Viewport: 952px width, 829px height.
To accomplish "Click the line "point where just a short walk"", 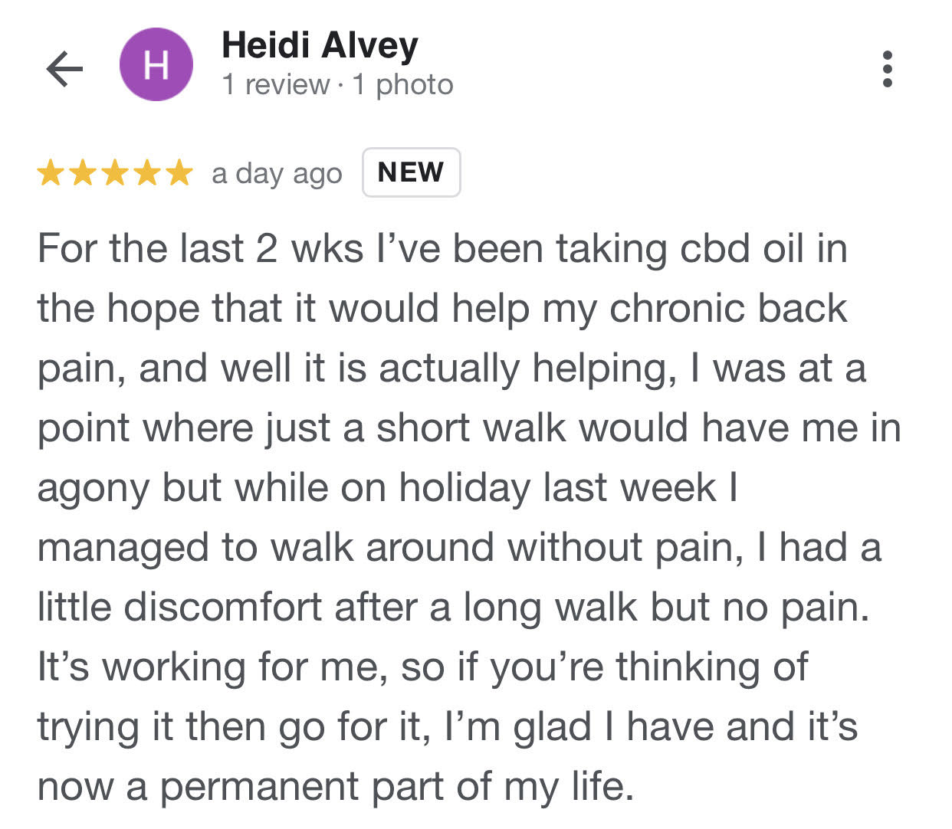I will point(469,428).
